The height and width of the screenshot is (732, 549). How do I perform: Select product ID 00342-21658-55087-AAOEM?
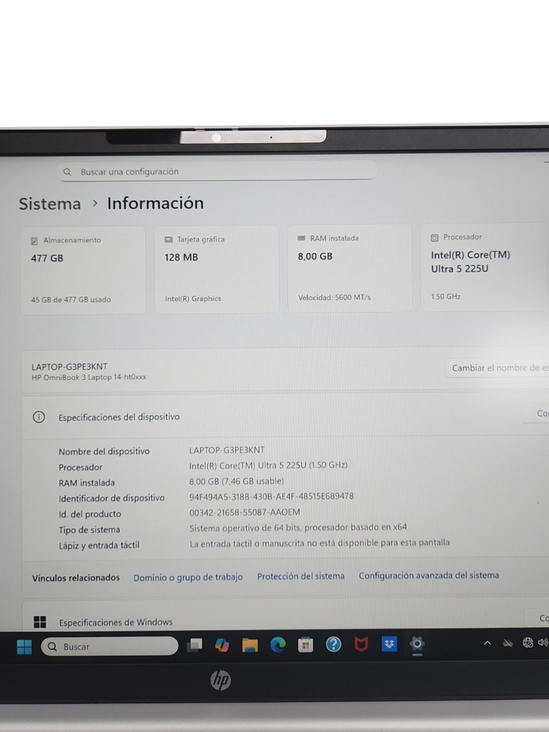coord(244,512)
